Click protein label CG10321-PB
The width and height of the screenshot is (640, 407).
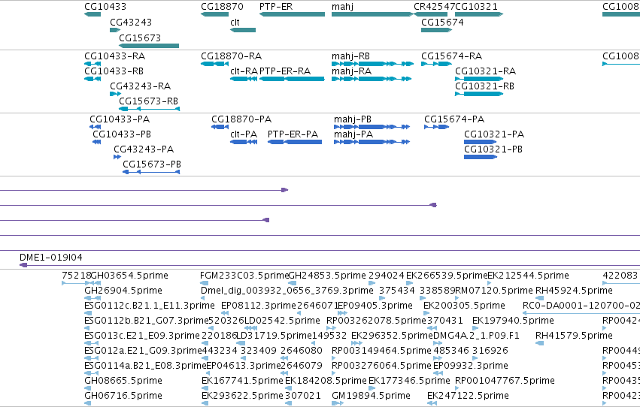click(x=493, y=149)
